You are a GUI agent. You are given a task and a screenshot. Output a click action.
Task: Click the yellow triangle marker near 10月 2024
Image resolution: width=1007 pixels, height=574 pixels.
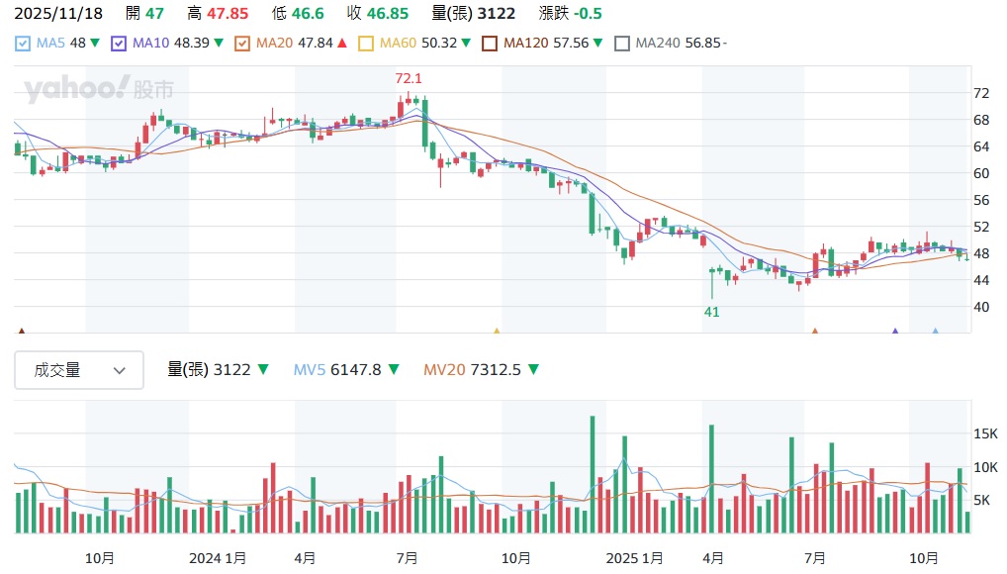[497, 332]
